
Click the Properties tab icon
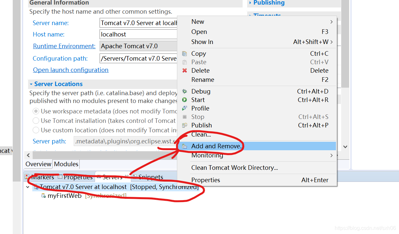click(x=60, y=177)
